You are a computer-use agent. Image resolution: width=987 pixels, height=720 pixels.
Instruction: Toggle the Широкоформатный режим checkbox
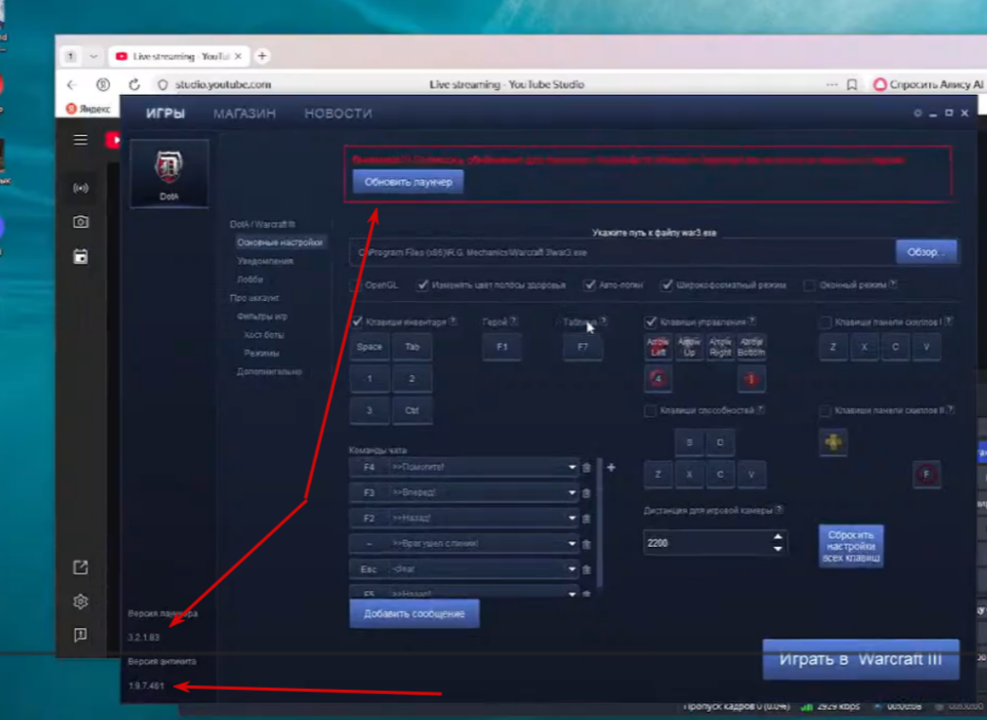coord(666,285)
